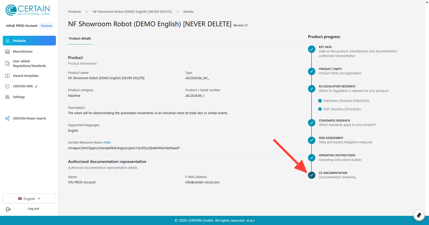Click the Machinery Directive checkmark icon
This screenshot has height=225, width=429.
click(x=320, y=101)
